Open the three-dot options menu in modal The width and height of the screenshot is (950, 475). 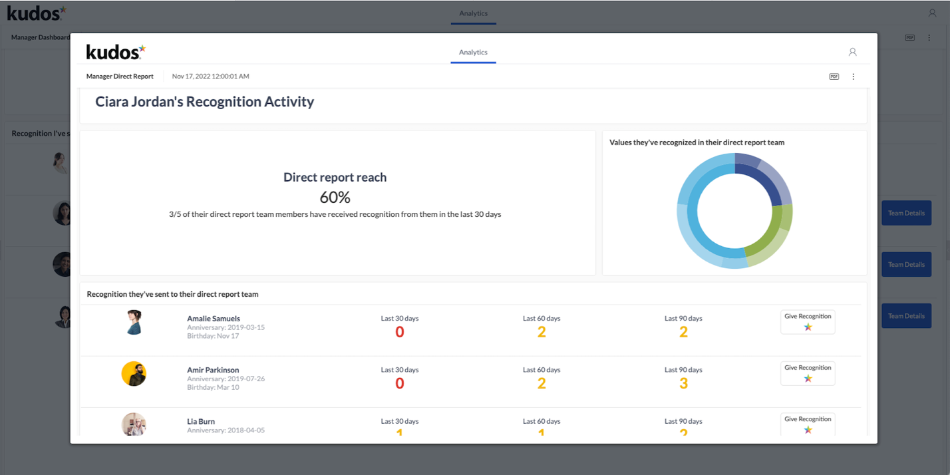854,77
